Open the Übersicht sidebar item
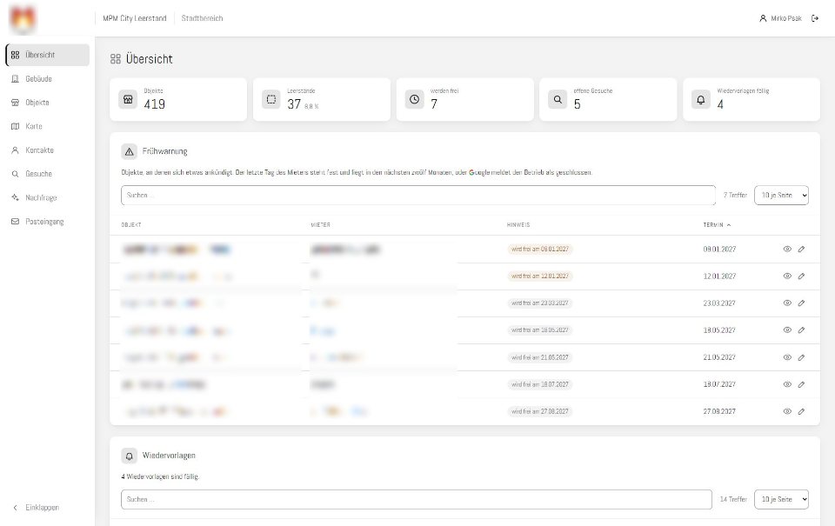This screenshot has height=526, width=835. pyautogui.click(x=47, y=55)
